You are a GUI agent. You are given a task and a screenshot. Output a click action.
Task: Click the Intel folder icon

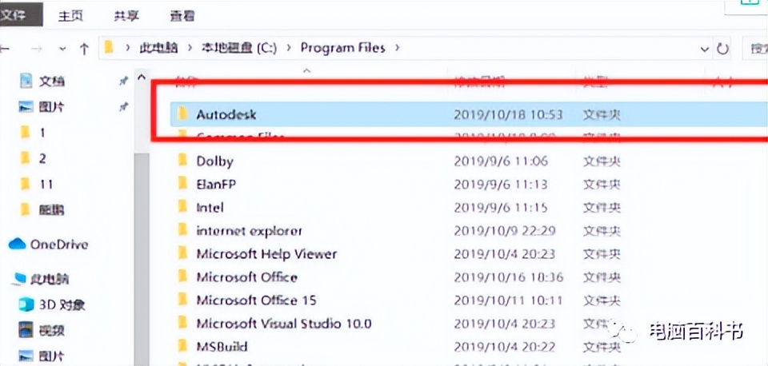pyautogui.click(x=182, y=207)
